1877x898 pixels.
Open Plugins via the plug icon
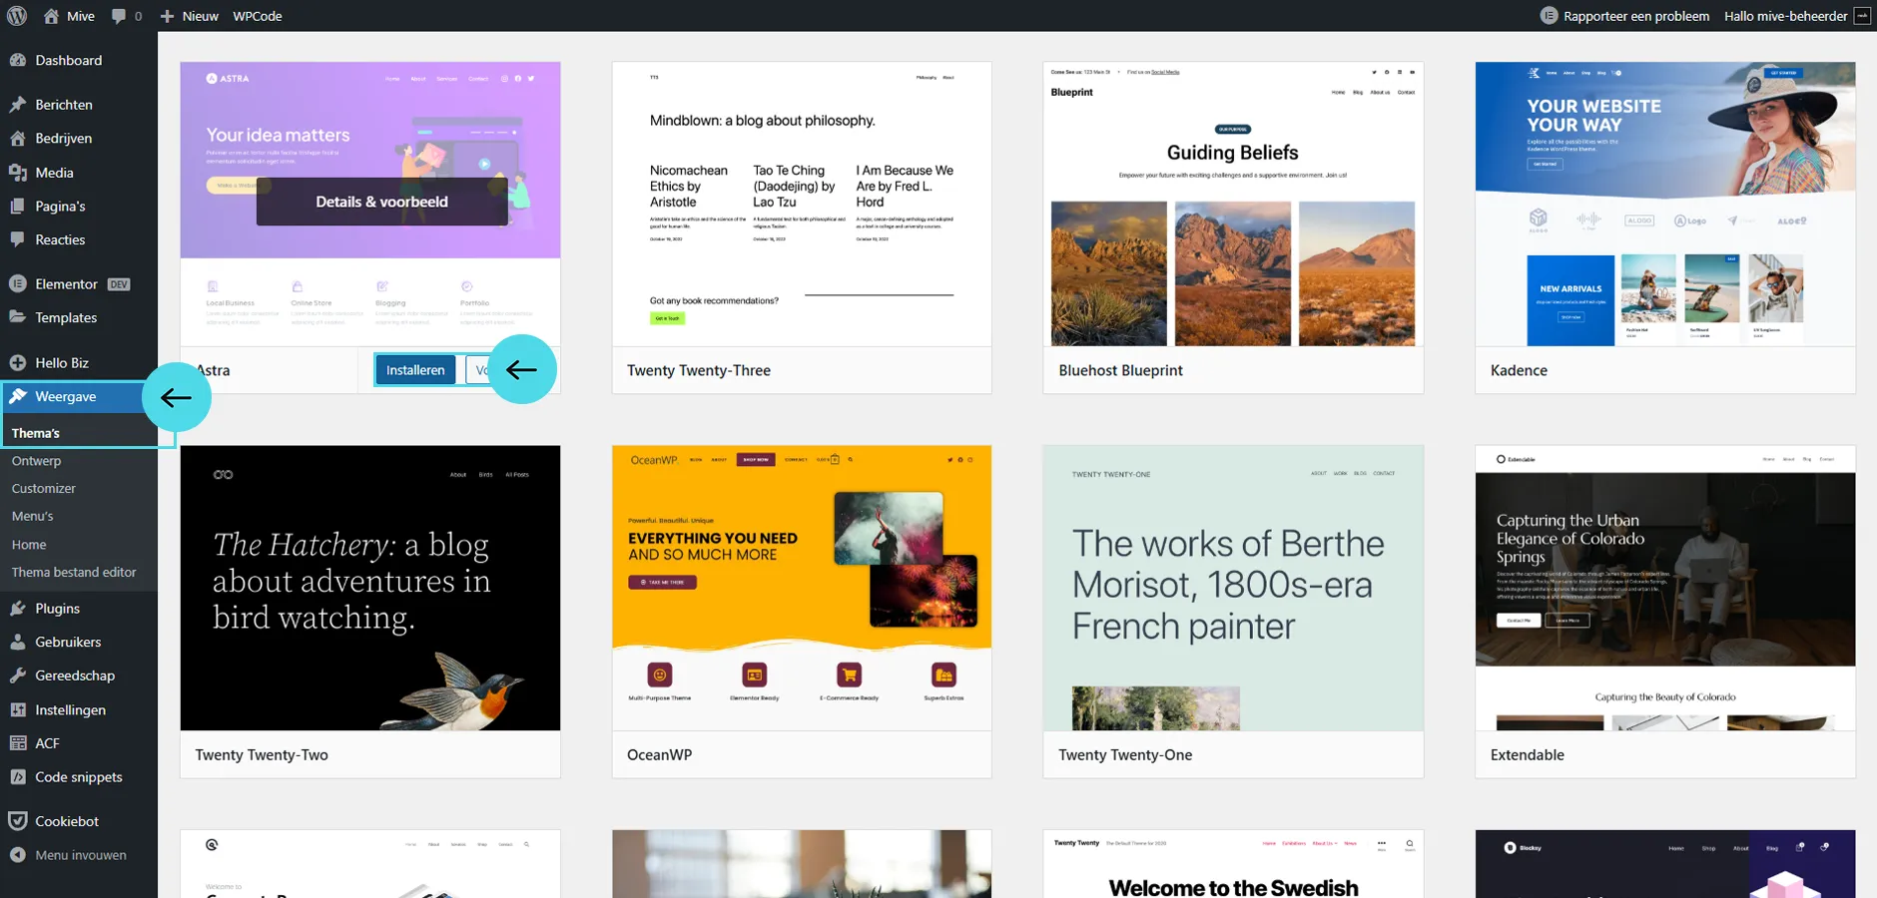[x=18, y=609]
